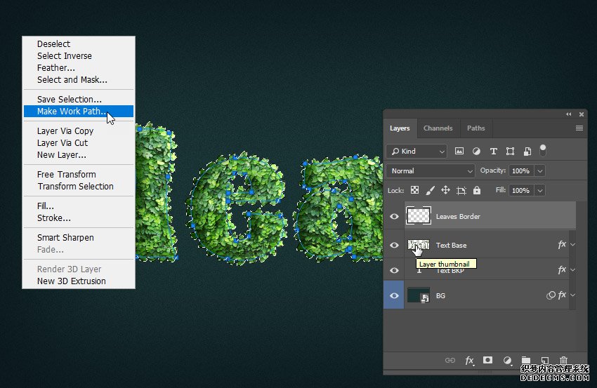Choose Free Transform menu item
The image size is (597, 388).
(x=79, y=175)
